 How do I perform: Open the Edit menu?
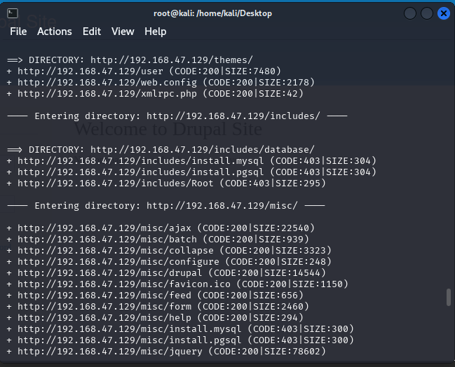point(92,32)
